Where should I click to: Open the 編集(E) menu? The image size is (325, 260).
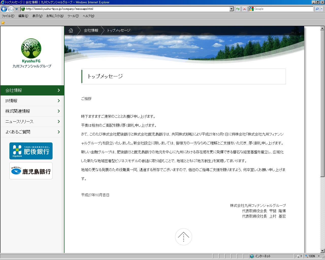pos(23,16)
